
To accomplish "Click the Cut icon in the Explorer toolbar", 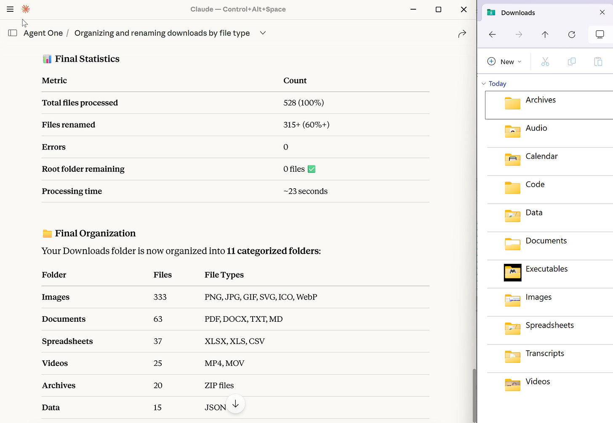I will 545,61.
